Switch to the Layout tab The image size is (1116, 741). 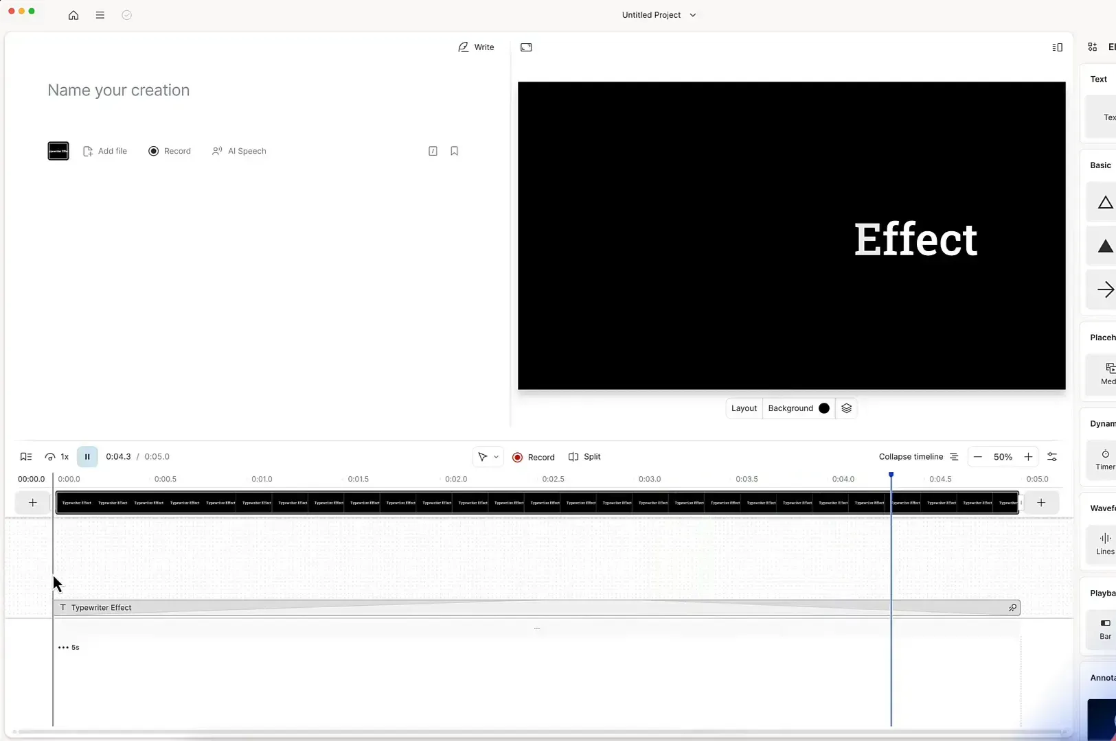point(744,408)
